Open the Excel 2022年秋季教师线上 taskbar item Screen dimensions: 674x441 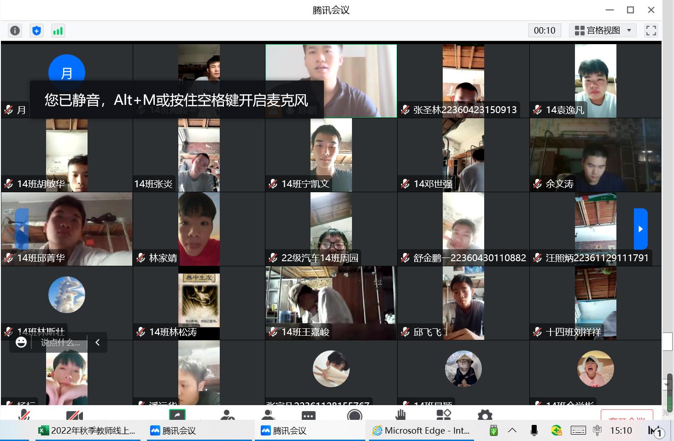tap(87, 430)
